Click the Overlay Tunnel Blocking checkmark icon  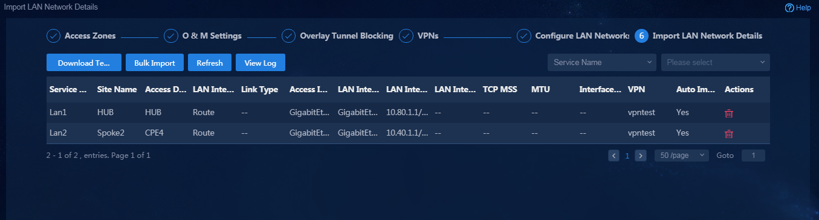coord(289,36)
